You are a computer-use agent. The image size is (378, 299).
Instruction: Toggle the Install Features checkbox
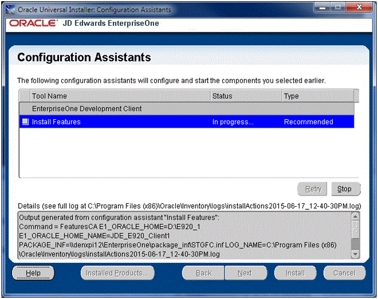tap(25, 122)
